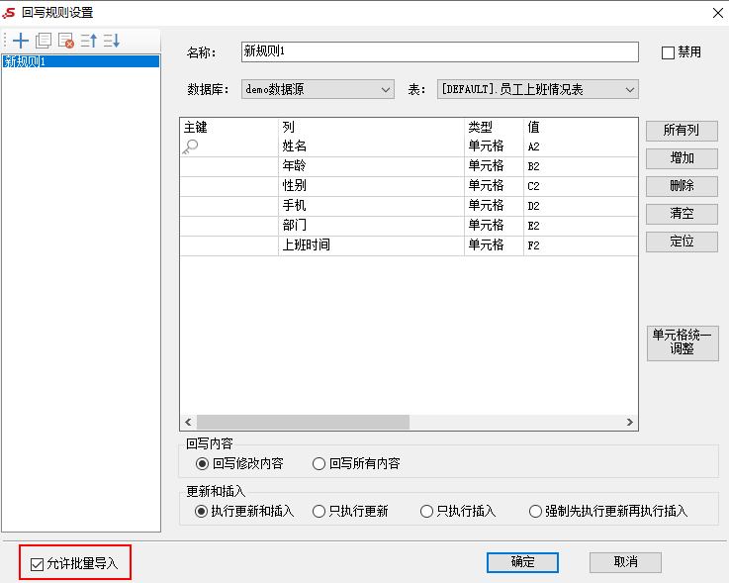This screenshot has width=729, height=583.
Task: Click the 清空 button
Action: point(682,214)
